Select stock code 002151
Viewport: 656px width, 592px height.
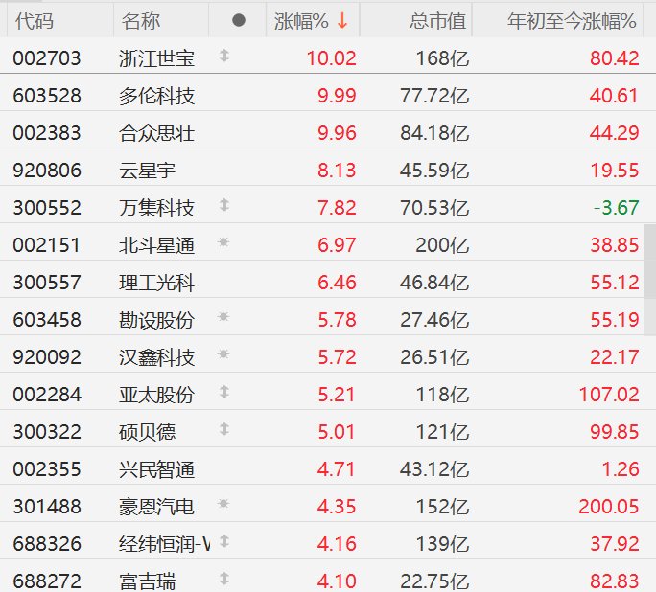[47, 245]
